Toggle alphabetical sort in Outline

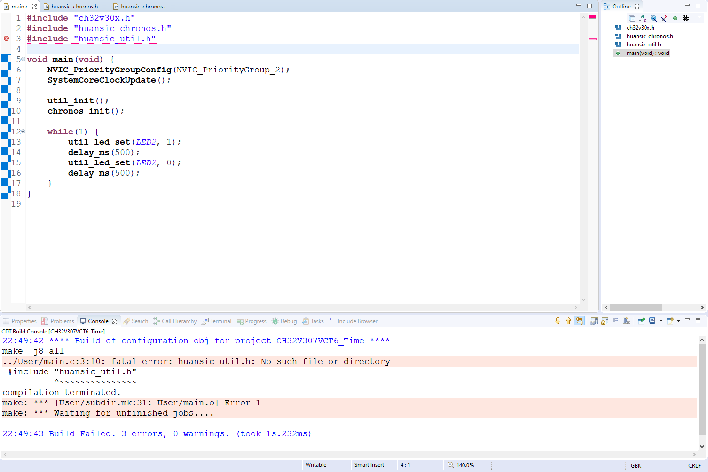[643, 18]
